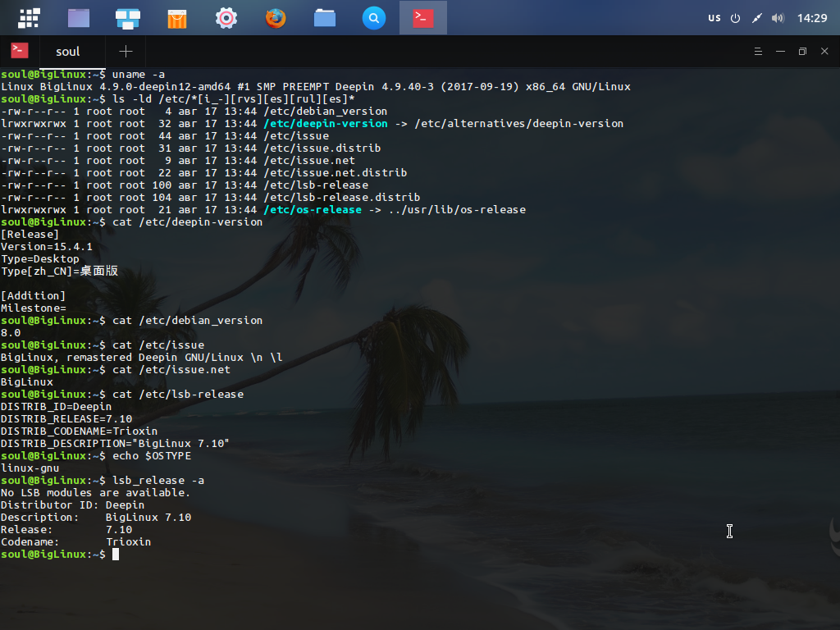Click the '../usr/lib/os-release' link target
This screenshot has height=630, width=840.
[x=457, y=210]
